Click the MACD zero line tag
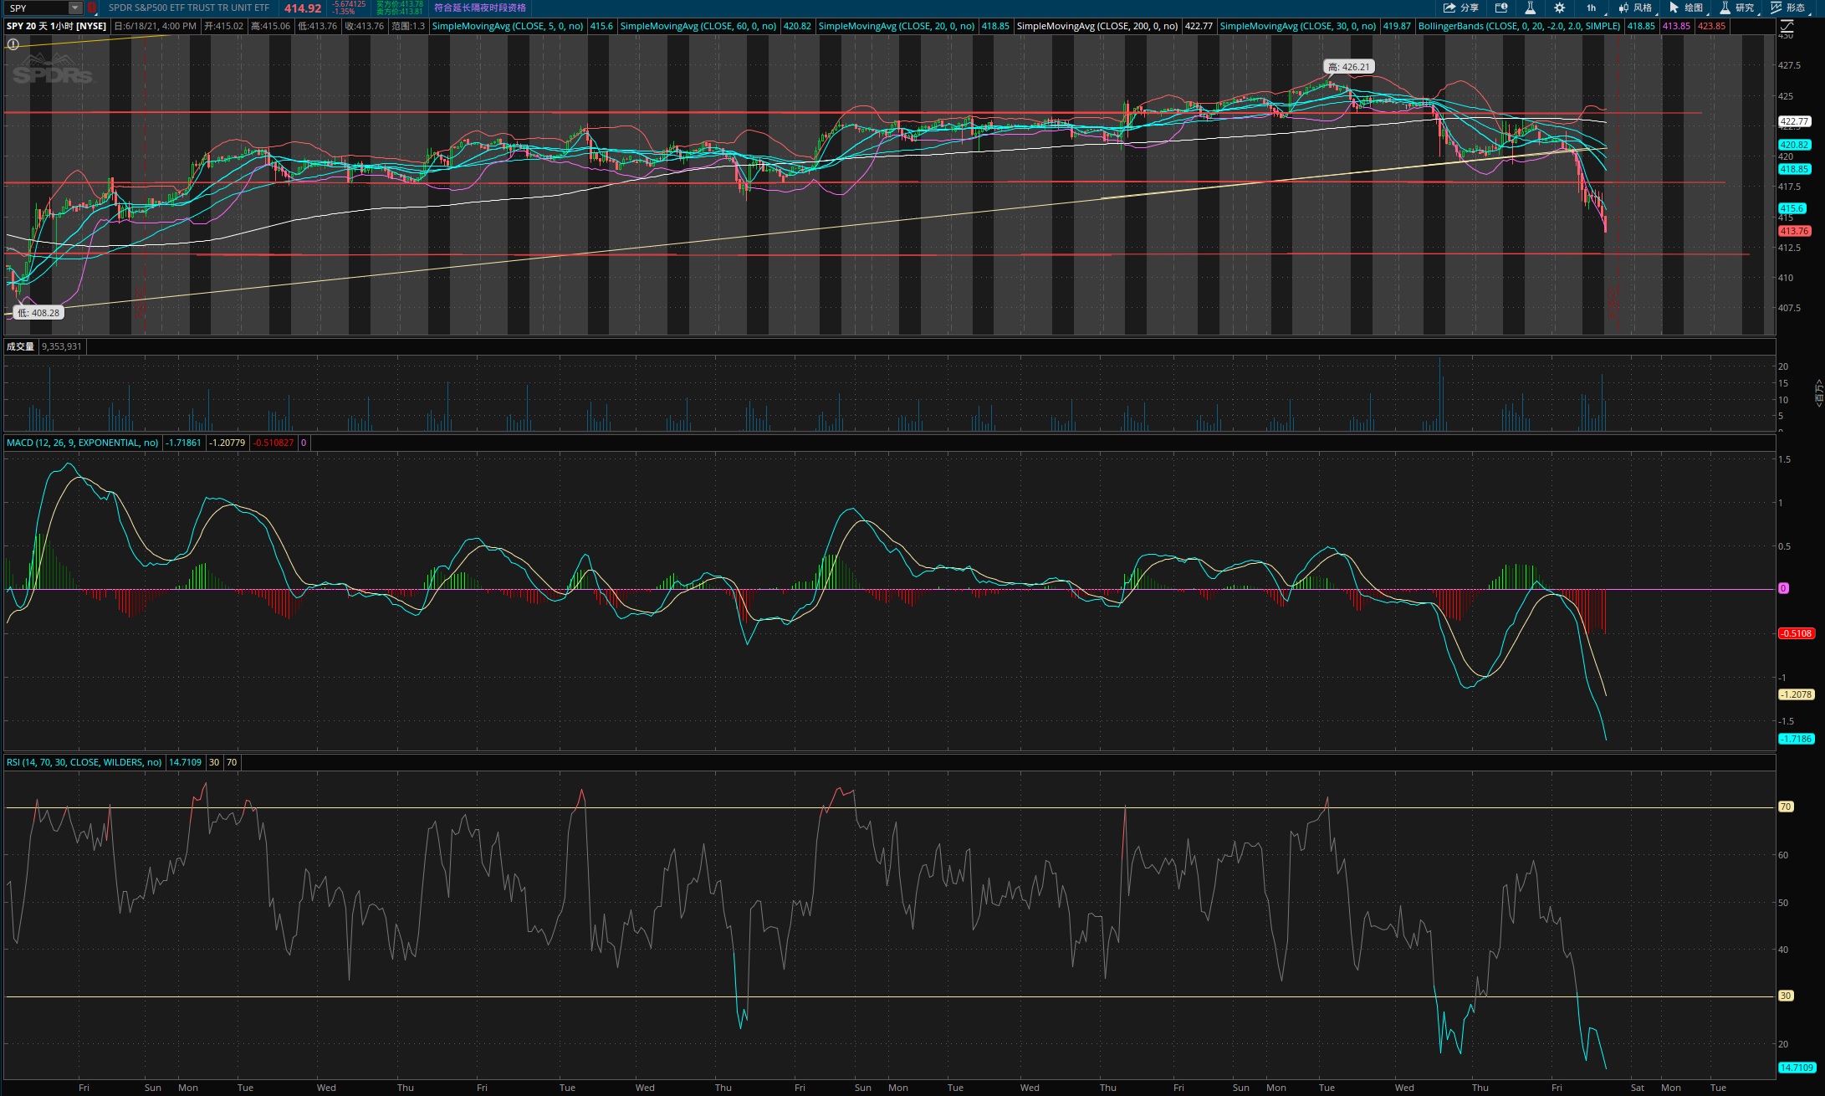Viewport: 1825px width, 1096px height. 1783,588
